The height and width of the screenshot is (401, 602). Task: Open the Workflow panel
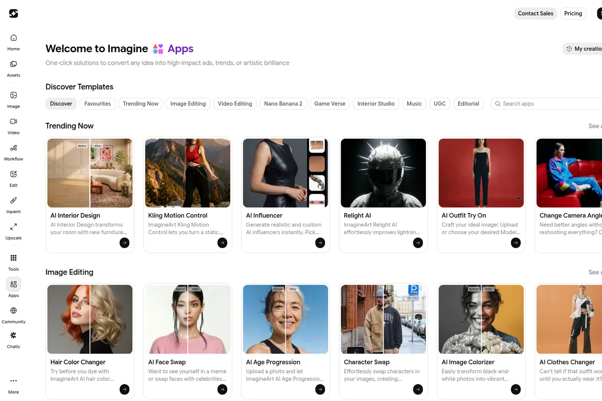point(13,150)
